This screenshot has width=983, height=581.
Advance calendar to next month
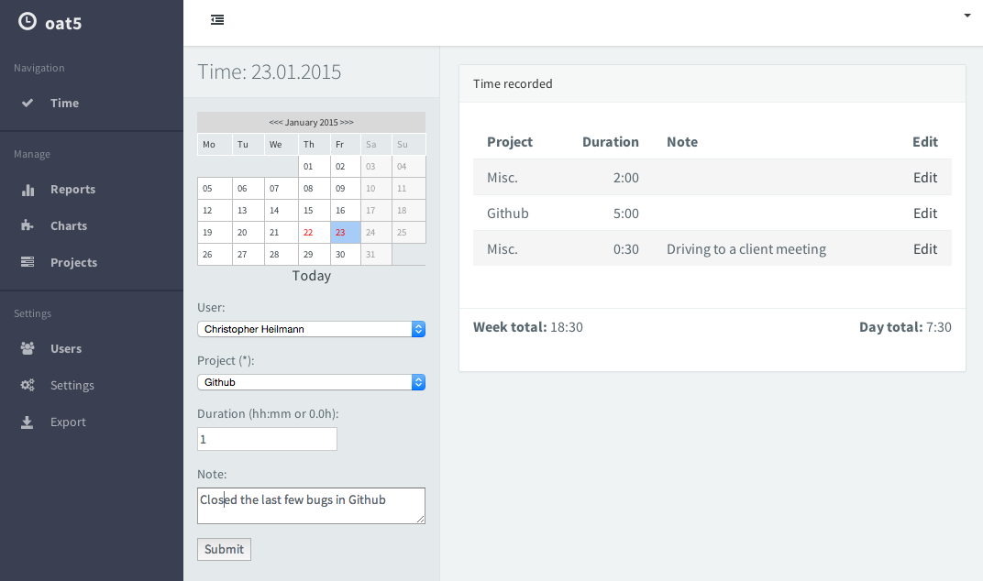pos(347,122)
